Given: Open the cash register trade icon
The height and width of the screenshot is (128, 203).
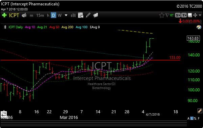Looking at the screenshot, I should point(24,15).
